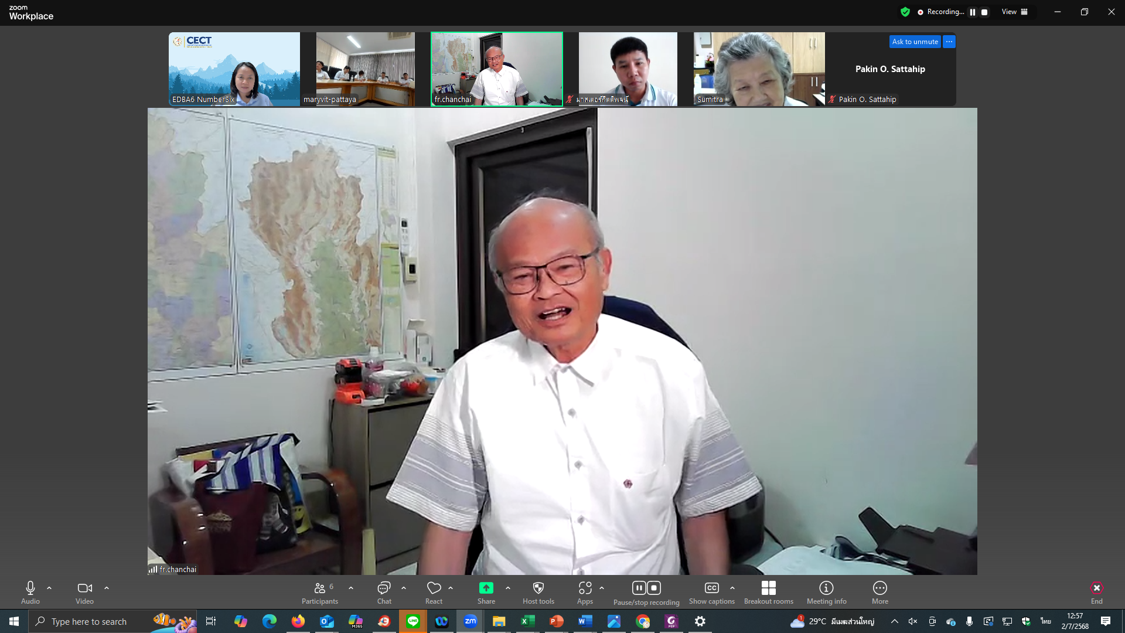Viewport: 1125px width, 633px height.
Task: Click the End meeting button
Action: tap(1096, 588)
